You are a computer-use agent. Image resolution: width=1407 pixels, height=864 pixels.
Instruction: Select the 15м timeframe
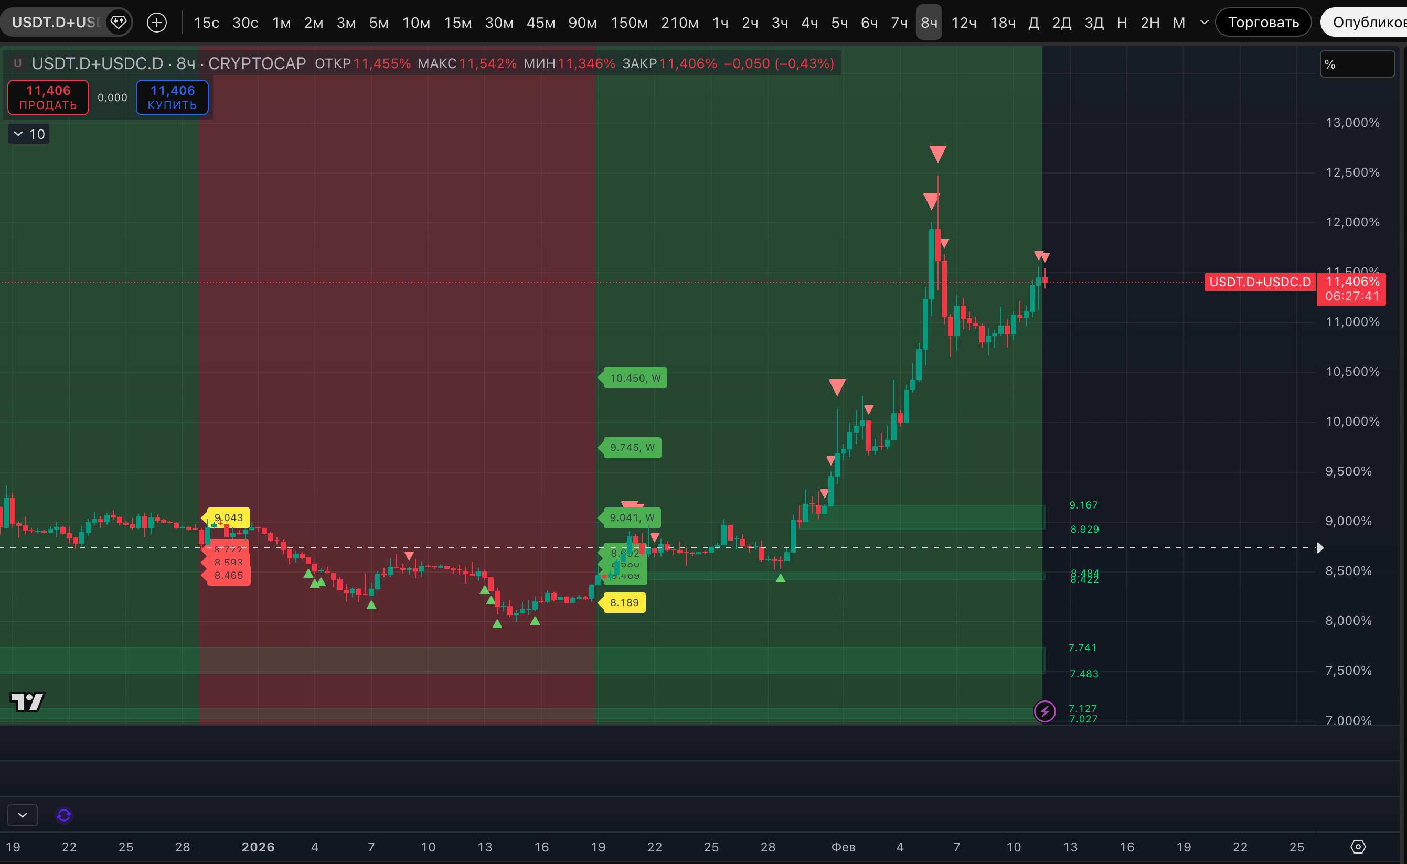[x=457, y=23]
